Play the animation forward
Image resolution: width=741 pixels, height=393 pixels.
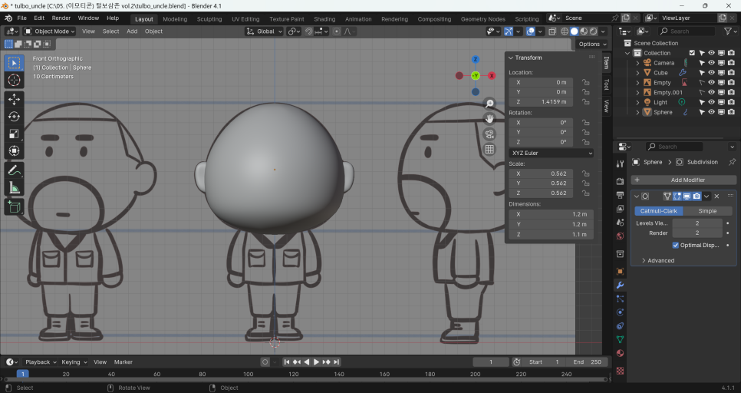coord(316,362)
